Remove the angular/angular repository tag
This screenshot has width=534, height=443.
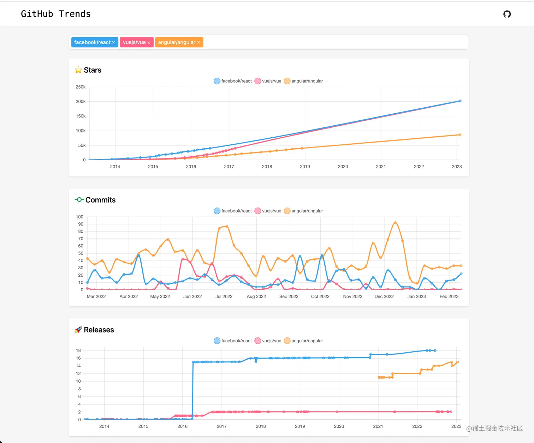click(x=199, y=42)
